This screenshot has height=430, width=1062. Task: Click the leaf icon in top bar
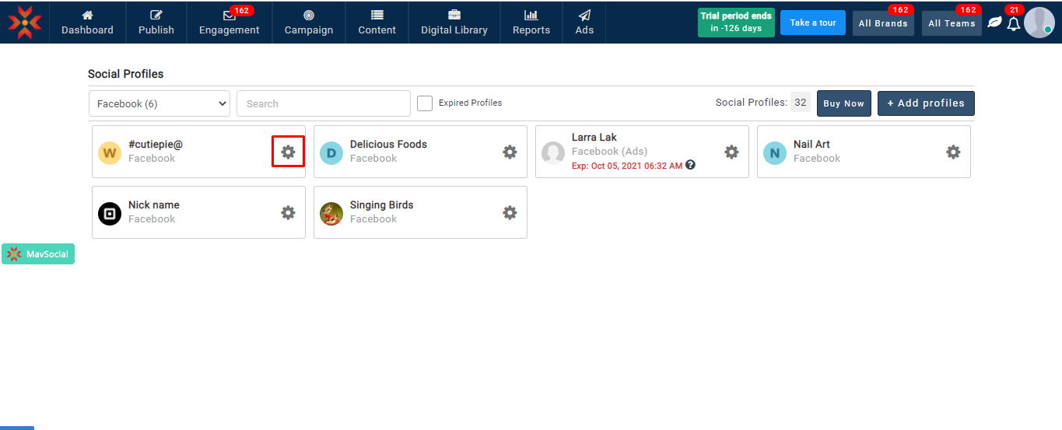pyautogui.click(x=994, y=23)
